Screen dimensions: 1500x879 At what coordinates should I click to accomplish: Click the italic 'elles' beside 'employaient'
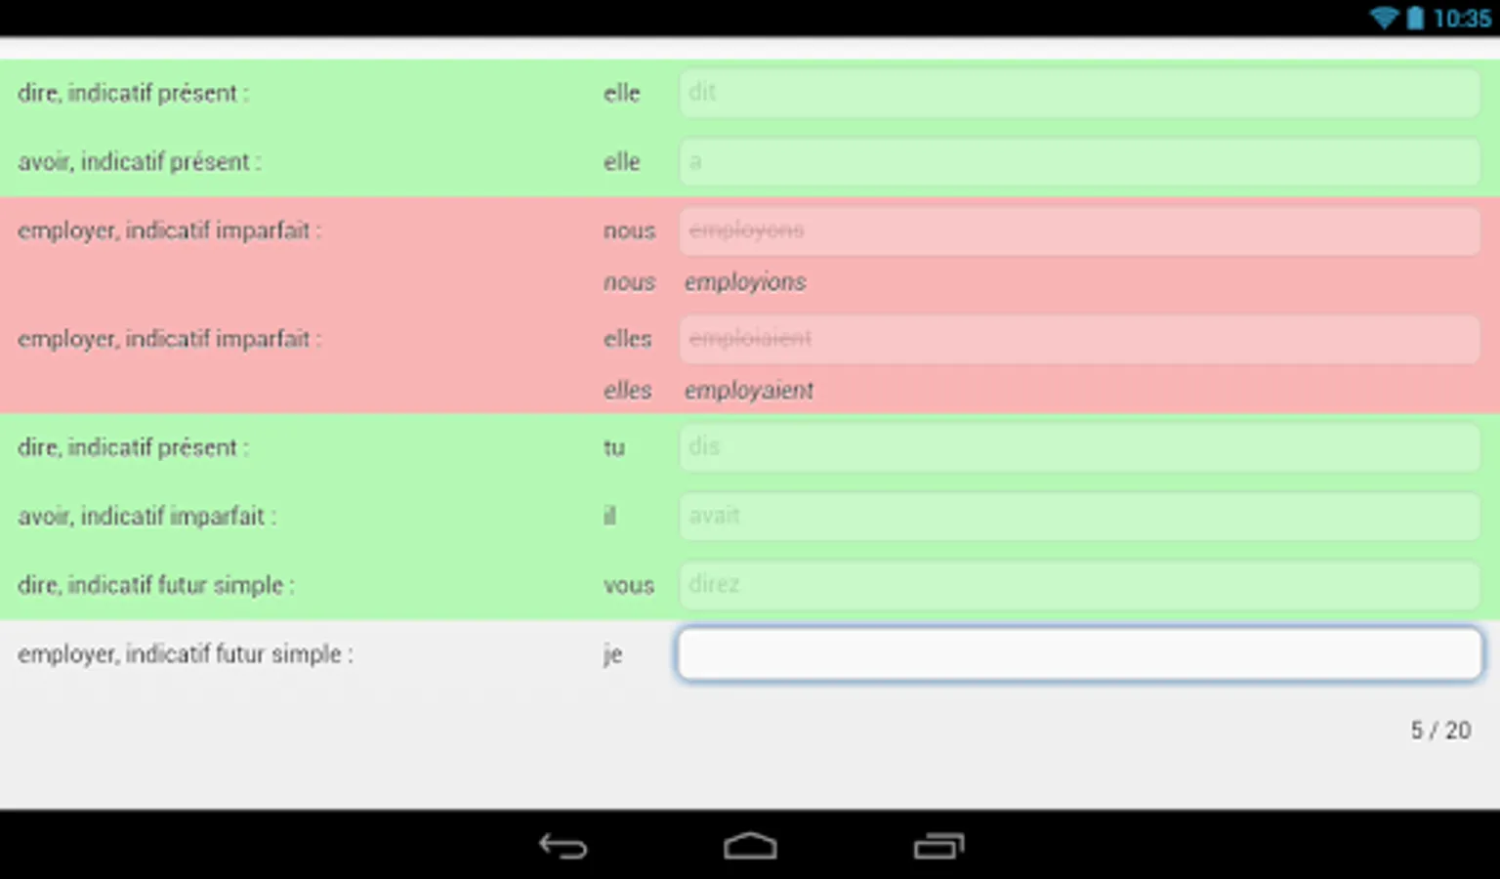(627, 391)
